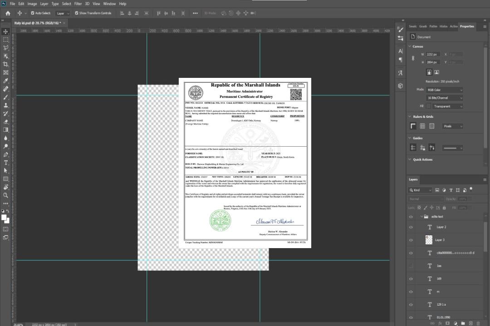Open the Filter menu
The height and width of the screenshot is (326, 490).
[x=78, y=4]
